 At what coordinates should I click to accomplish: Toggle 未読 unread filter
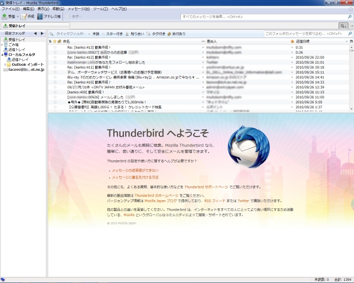point(95,34)
